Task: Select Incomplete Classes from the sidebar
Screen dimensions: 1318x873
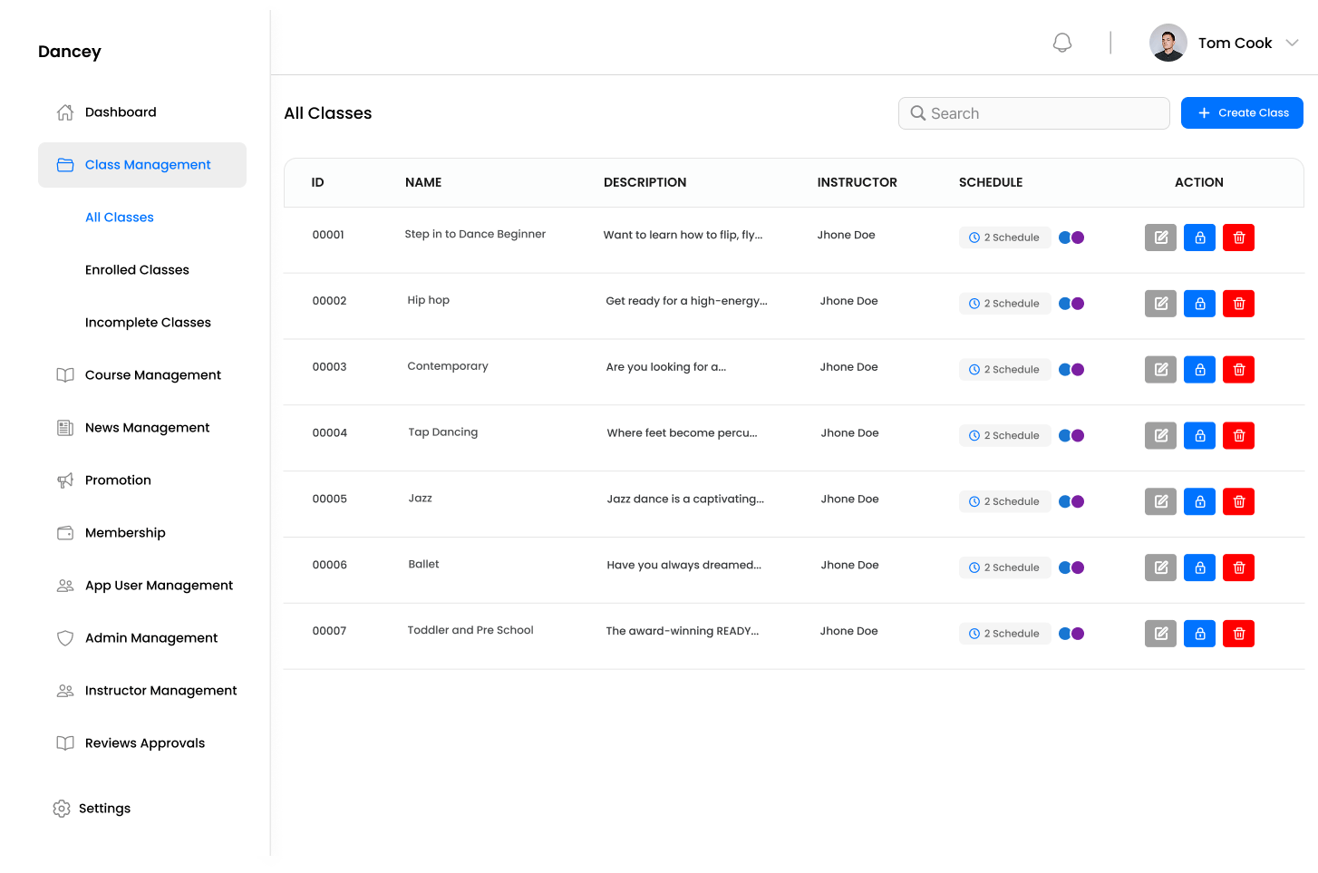Action: pos(148,322)
